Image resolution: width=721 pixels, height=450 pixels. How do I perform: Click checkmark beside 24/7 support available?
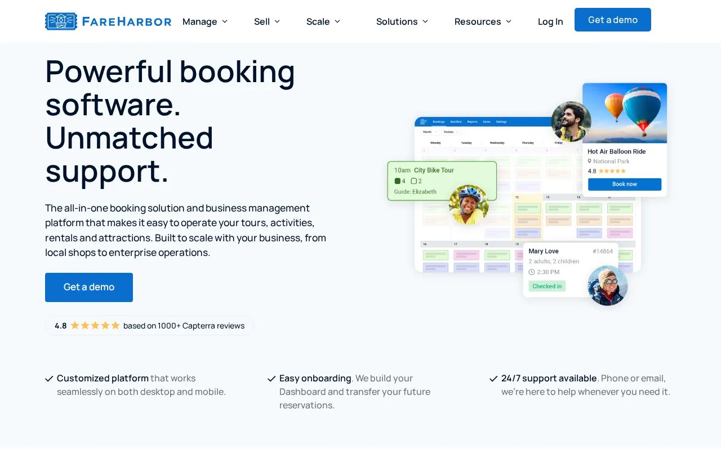click(x=493, y=379)
